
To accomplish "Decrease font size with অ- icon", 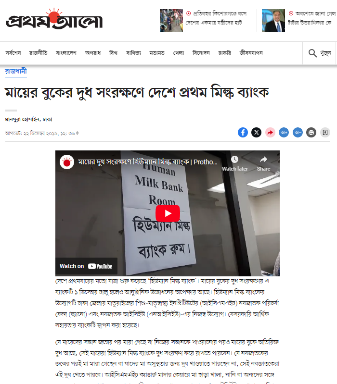I will 298,133.
